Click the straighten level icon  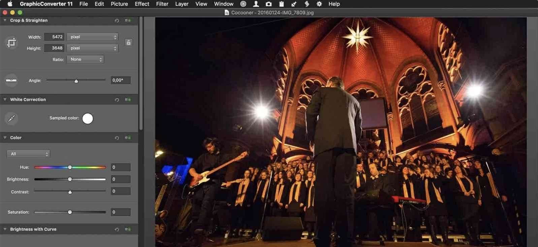pos(11,80)
